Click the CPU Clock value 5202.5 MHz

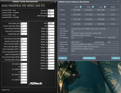click(x=95, y=33)
